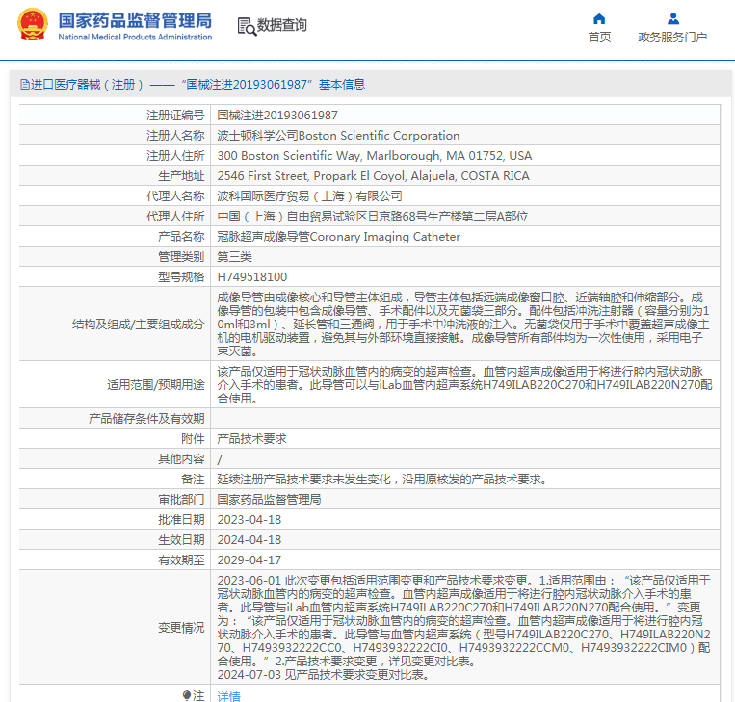This screenshot has height=702, width=735.
Task: Click the approving department 国家药品监督管理局 value
Action: click(x=269, y=499)
